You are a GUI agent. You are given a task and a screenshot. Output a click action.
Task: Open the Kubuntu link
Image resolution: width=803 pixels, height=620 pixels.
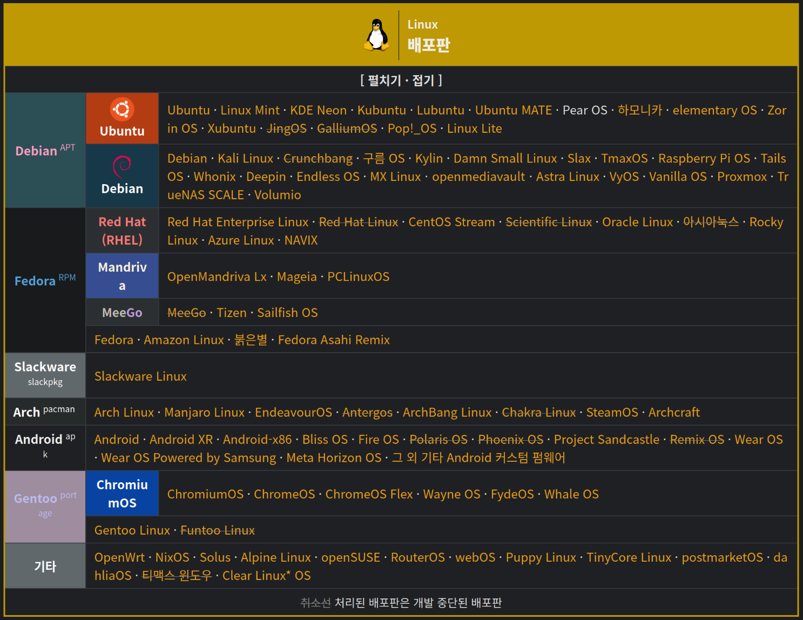click(x=382, y=110)
